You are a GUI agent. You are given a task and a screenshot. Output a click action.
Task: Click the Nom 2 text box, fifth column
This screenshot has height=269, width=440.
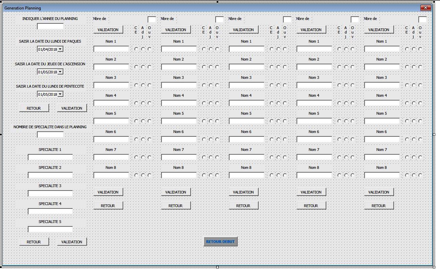[x=382, y=67]
